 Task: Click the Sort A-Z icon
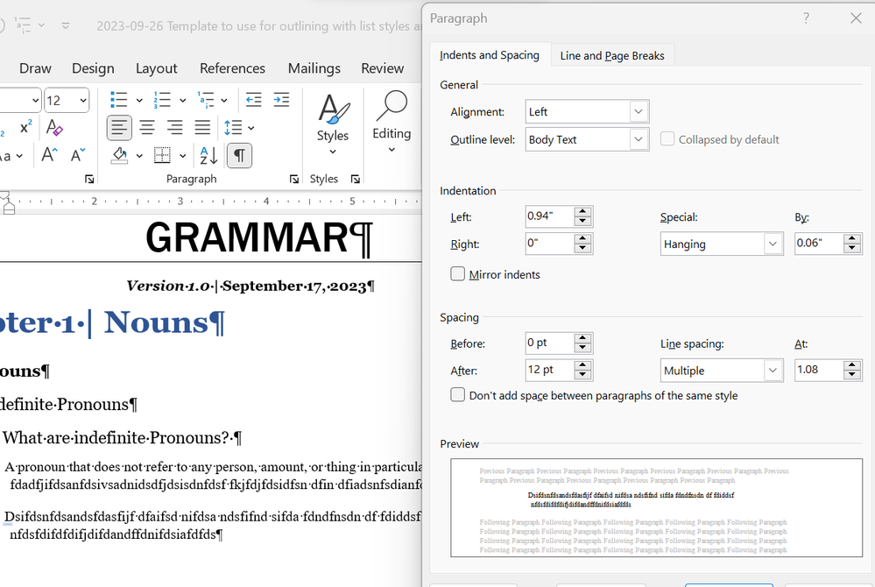coord(208,156)
